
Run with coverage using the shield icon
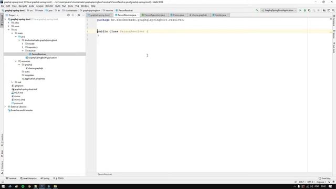[x=309, y=10]
